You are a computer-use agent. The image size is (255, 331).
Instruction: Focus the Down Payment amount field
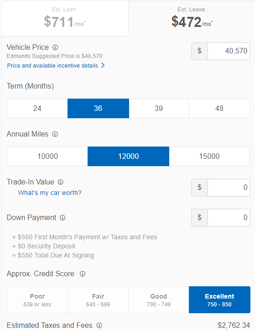[229, 218]
